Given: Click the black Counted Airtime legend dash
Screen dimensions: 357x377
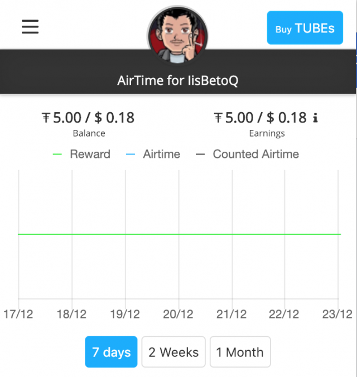Looking at the screenshot, I should click(x=201, y=155).
